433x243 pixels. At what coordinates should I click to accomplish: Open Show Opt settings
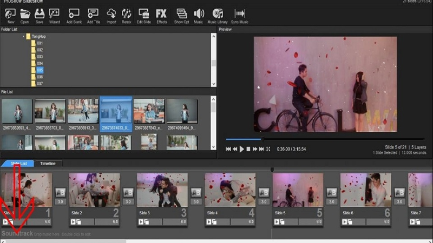(181, 14)
